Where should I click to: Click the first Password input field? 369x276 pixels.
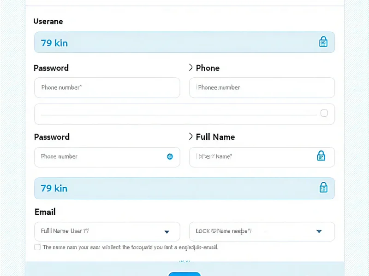pos(107,87)
